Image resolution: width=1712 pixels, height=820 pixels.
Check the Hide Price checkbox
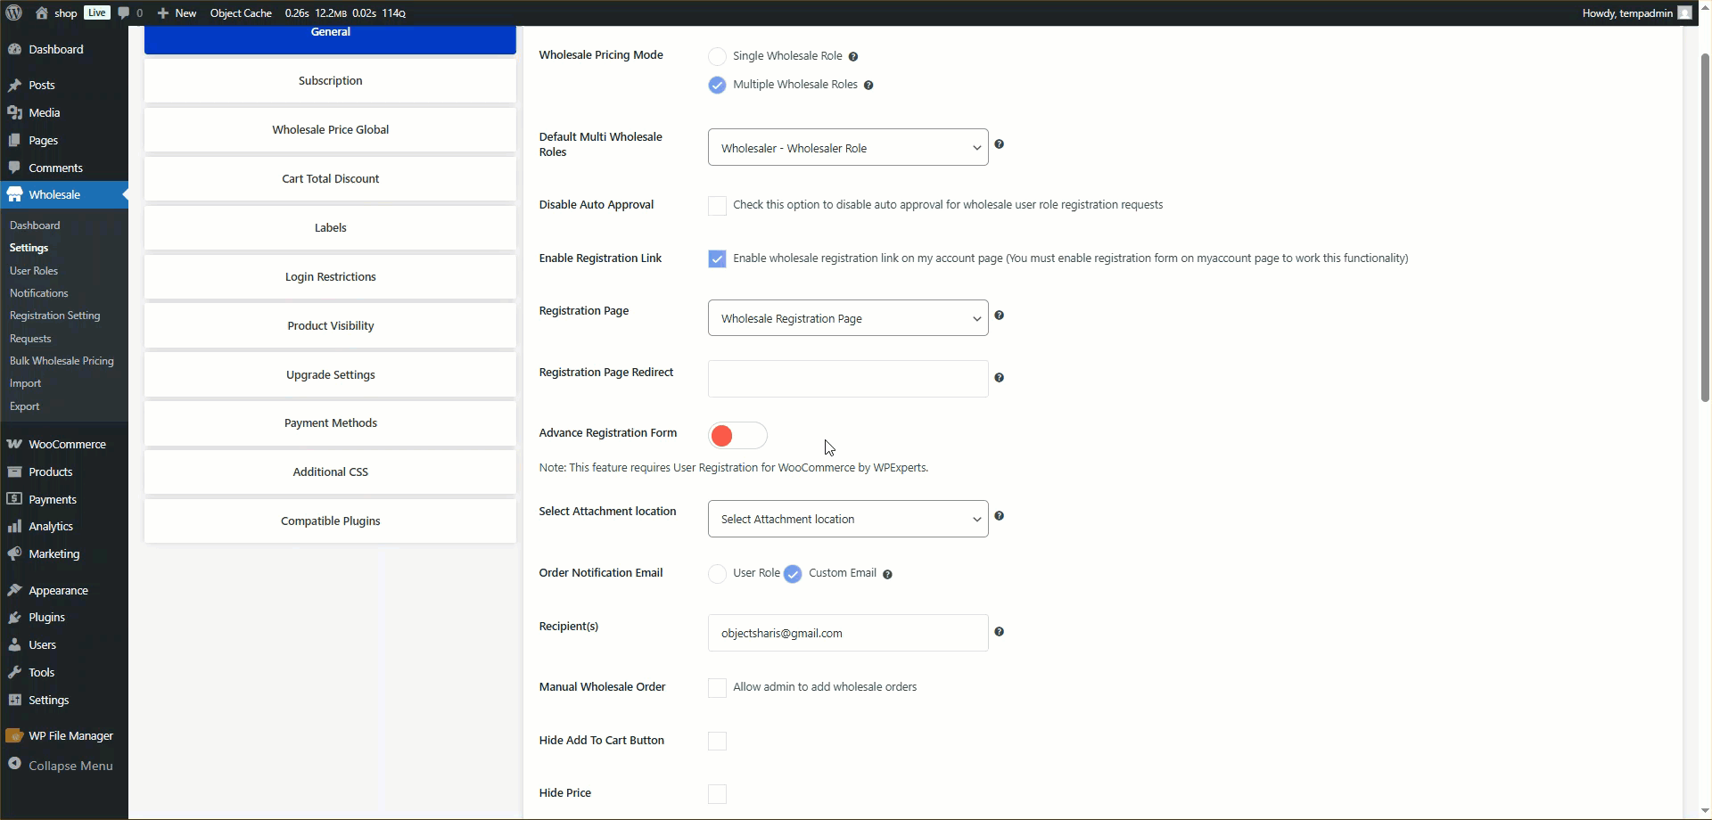[717, 793]
